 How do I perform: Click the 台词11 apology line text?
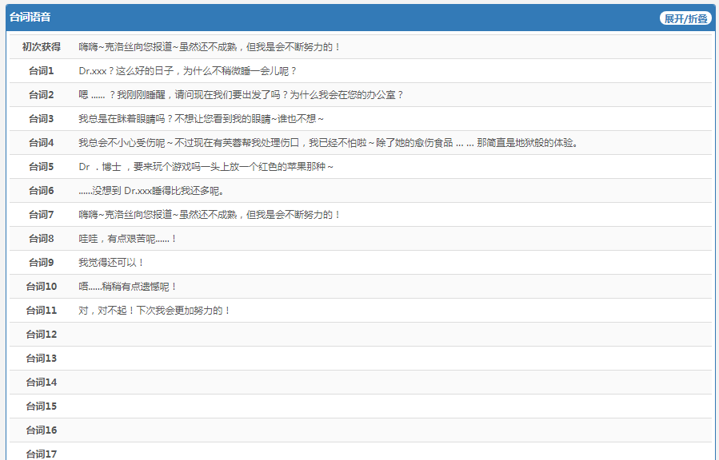point(154,311)
